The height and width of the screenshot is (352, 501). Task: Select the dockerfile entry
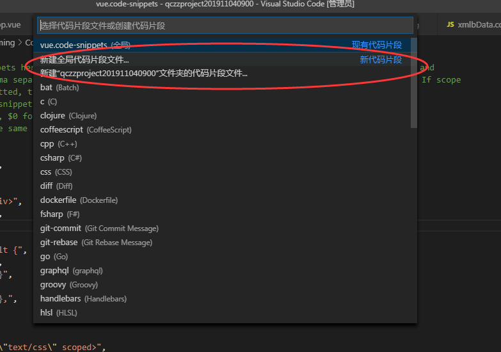pyautogui.click(x=222, y=200)
